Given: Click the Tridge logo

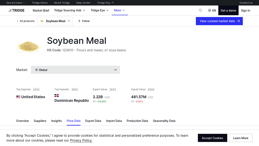Looking at the screenshot, I should 17,10.
